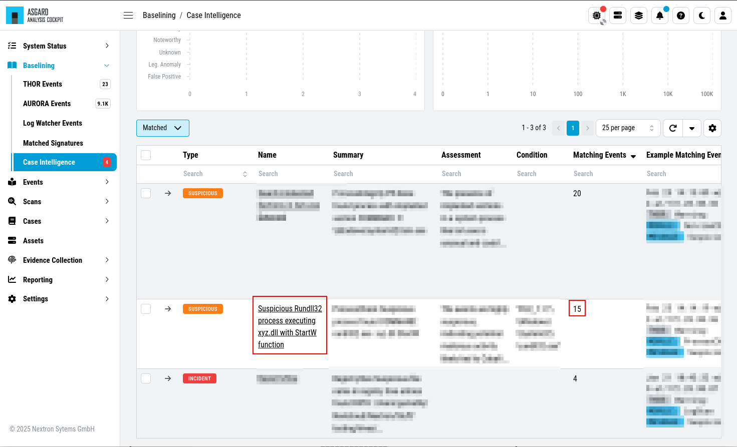This screenshot has height=447, width=737.
Task: Click the Baselining book icon
Action: point(12,65)
